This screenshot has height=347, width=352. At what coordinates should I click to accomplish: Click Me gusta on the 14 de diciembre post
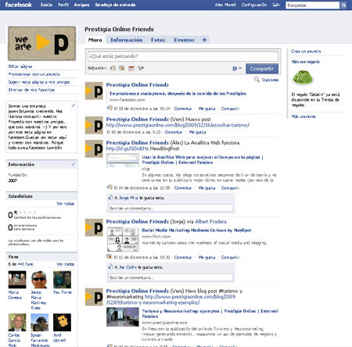(x=207, y=188)
